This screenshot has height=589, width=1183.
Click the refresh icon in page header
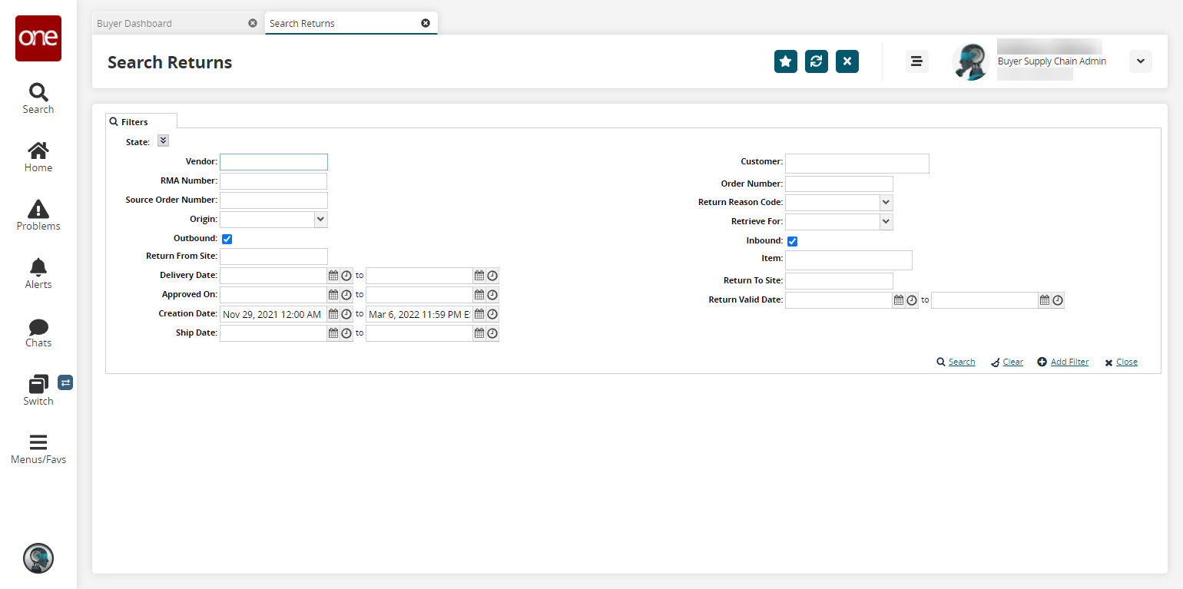816,61
